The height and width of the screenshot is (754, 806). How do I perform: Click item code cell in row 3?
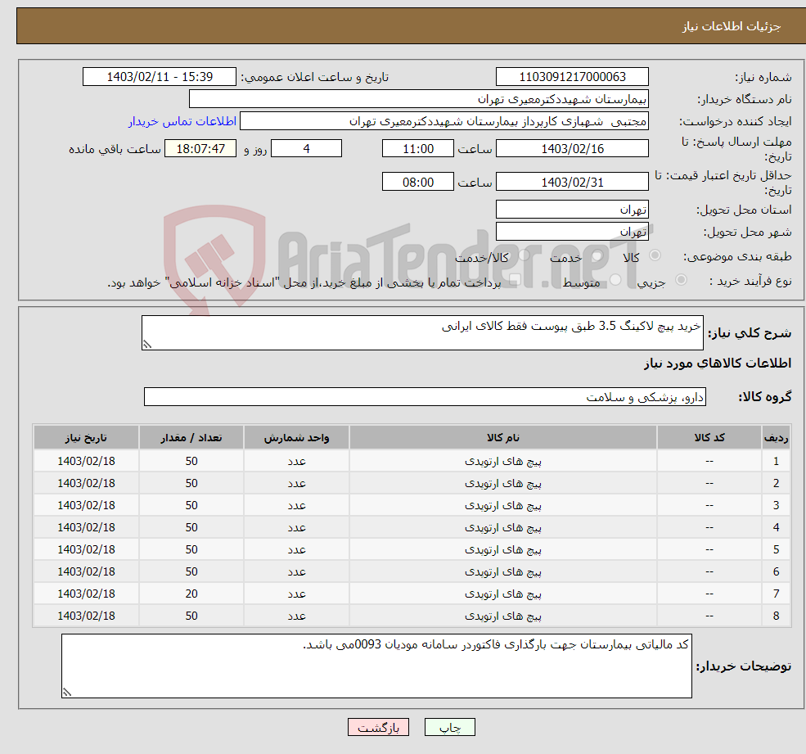coord(709,506)
